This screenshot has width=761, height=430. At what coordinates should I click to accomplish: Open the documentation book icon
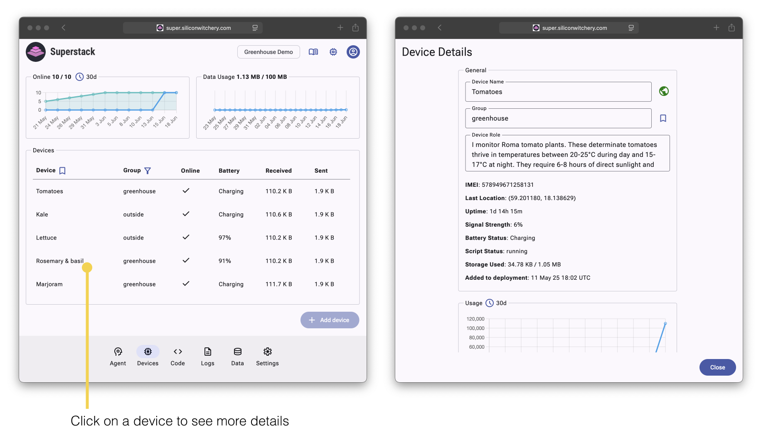coord(313,52)
